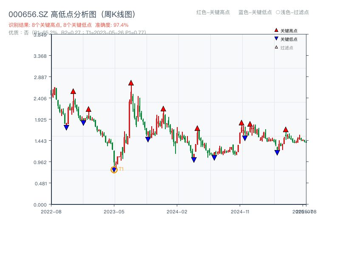
Task: Click the blue key-low triangle after the mid-2023 peak
Action: (x=148, y=139)
